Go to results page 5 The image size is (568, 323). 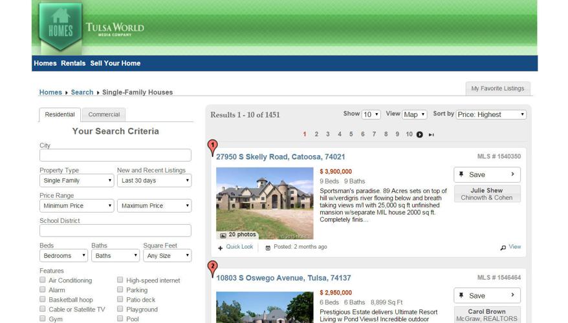pos(351,134)
